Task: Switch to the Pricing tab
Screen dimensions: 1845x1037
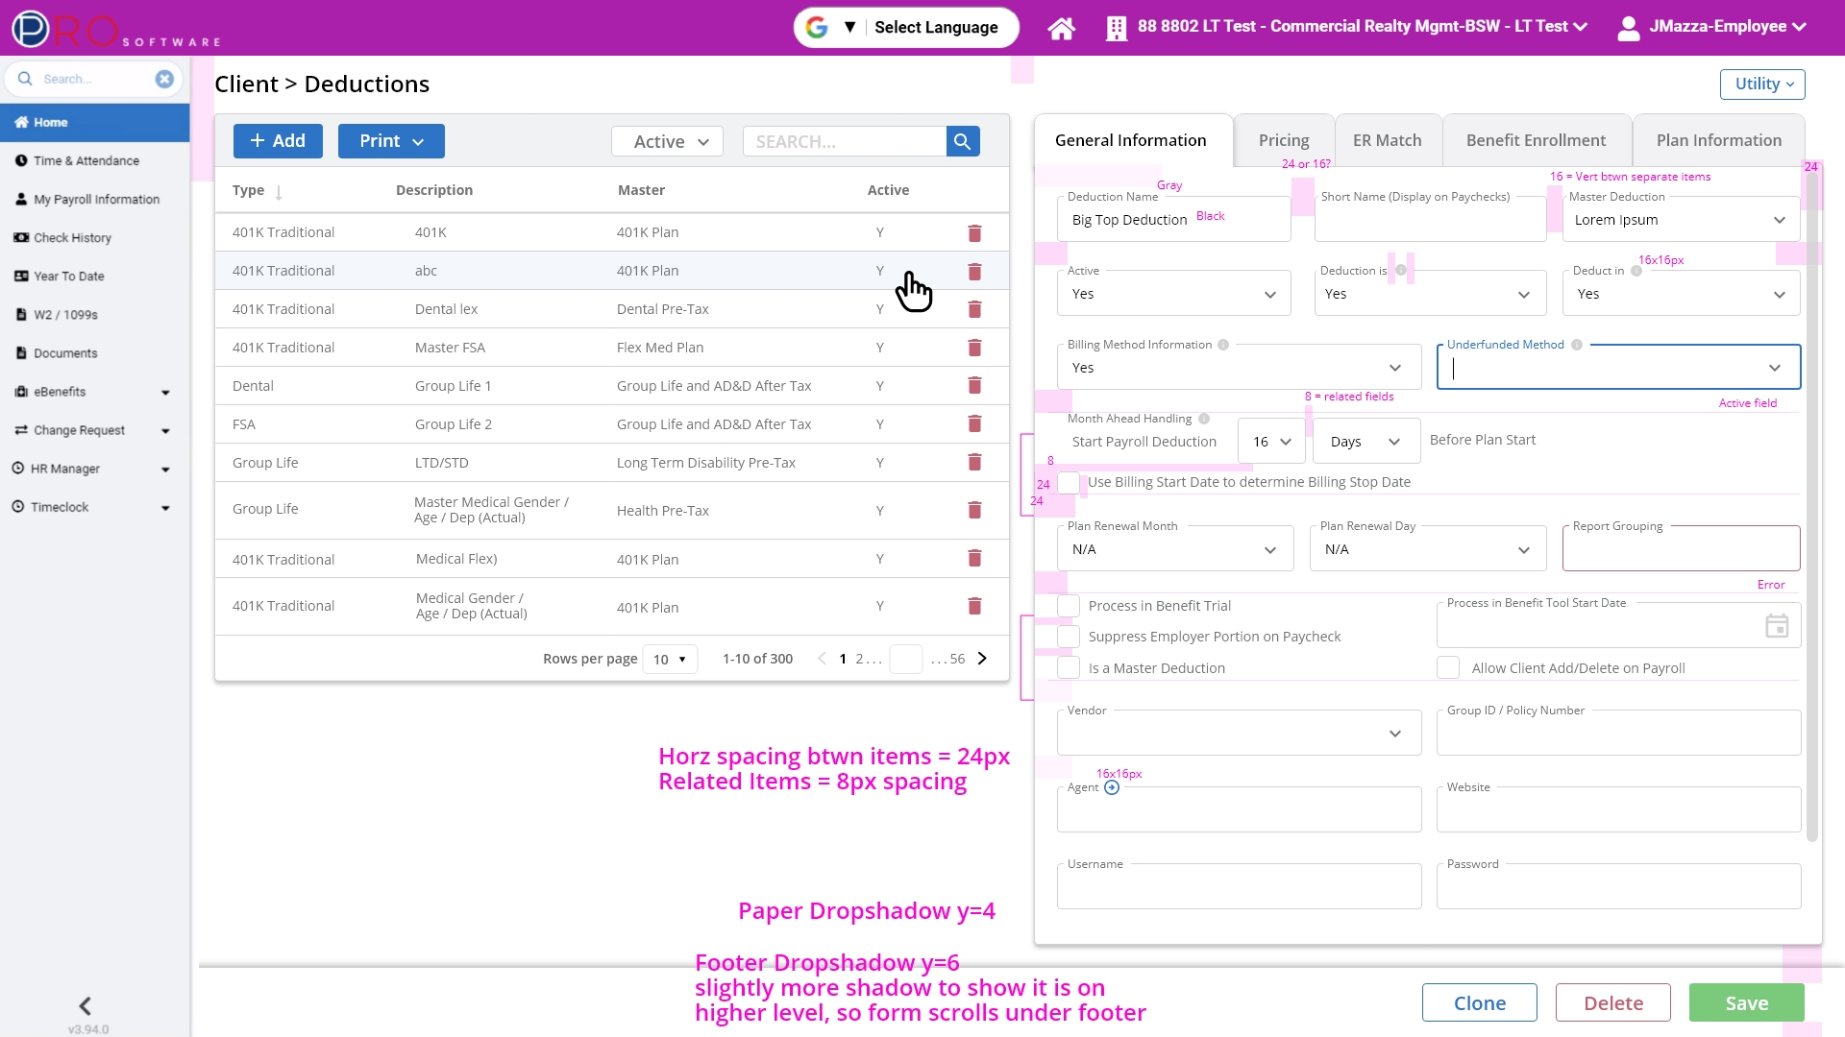Action: (1283, 140)
